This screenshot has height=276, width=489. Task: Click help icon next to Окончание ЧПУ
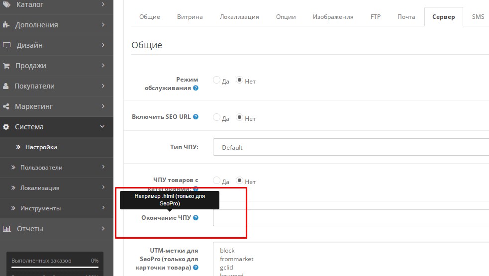[x=196, y=218]
